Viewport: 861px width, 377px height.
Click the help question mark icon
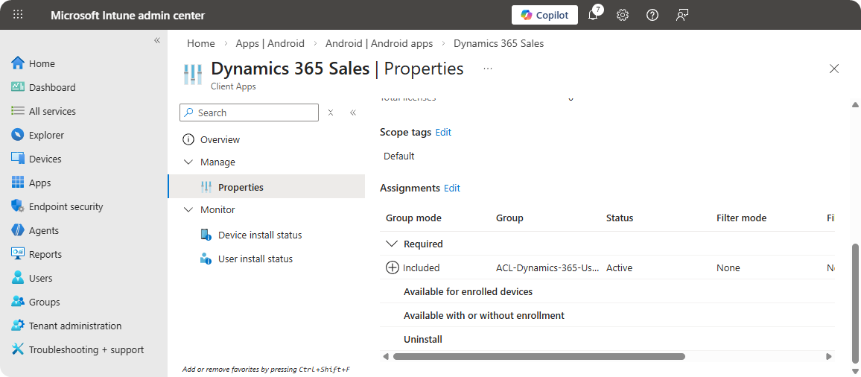pyautogui.click(x=652, y=15)
